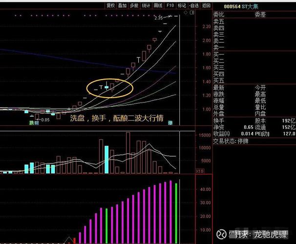Click the green 跌 marker badge
Image resolution: width=296 pixels, height=244 pixels.
tap(31, 123)
